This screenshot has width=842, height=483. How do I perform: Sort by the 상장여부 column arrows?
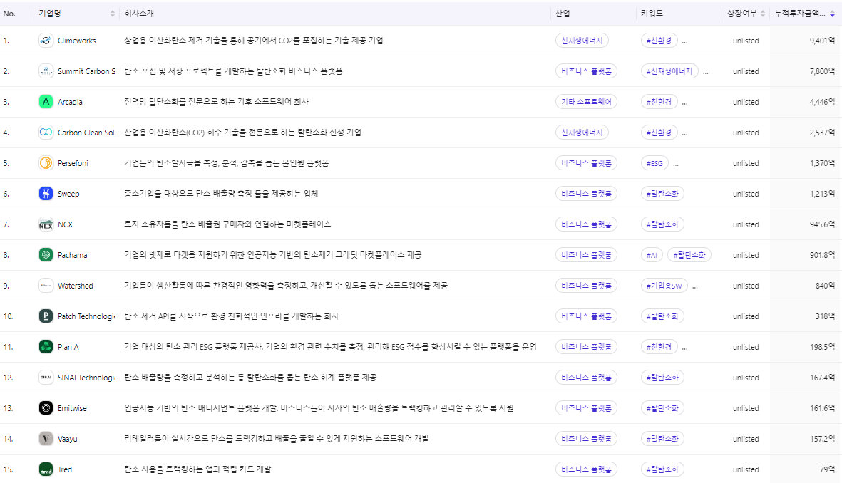tap(763, 14)
